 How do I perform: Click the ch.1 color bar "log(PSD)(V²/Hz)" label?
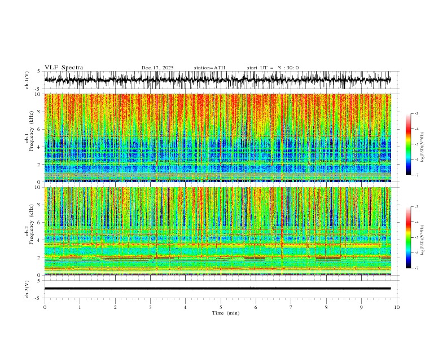423,147
